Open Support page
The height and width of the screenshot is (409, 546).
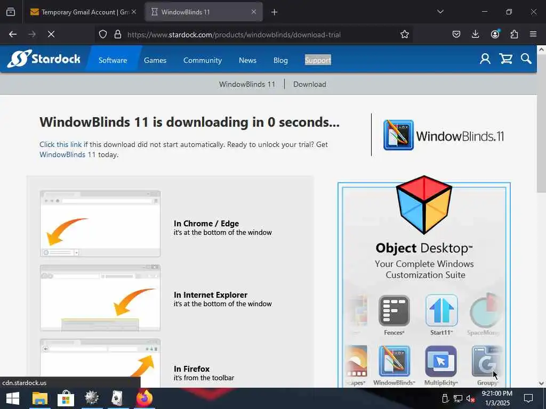[318, 60]
